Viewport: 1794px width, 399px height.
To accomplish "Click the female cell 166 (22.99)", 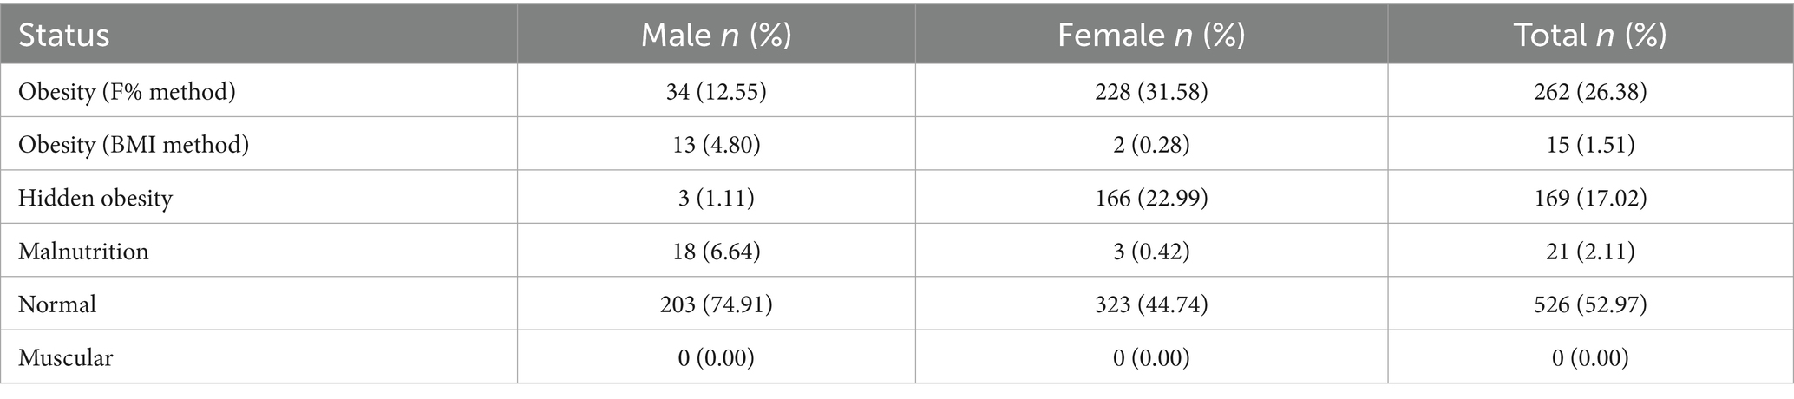I will [1151, 198].
